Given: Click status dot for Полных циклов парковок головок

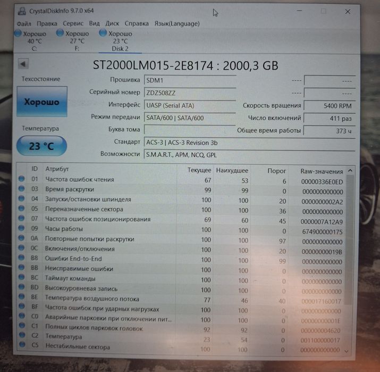Looking at the screenshot, I should 22,325.
